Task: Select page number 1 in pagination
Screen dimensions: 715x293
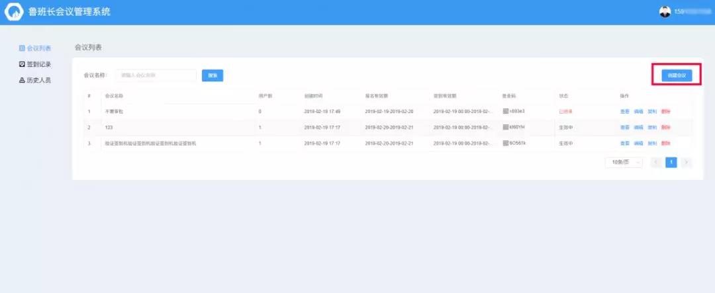Action: 671,162
